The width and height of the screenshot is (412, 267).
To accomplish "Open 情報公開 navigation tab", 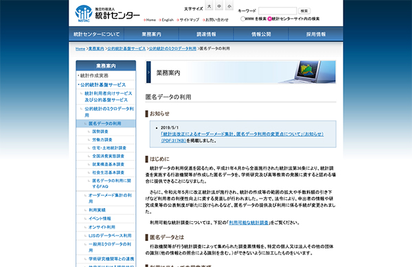I will coord(261,34).
